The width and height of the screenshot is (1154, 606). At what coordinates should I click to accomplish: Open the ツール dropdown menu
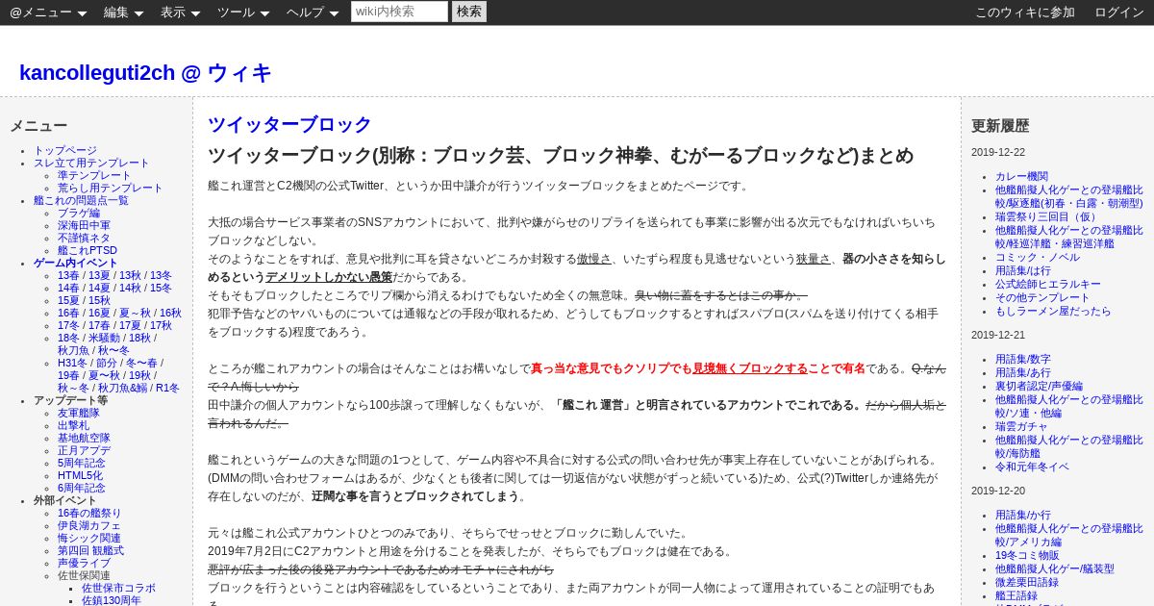click(243, 13)
